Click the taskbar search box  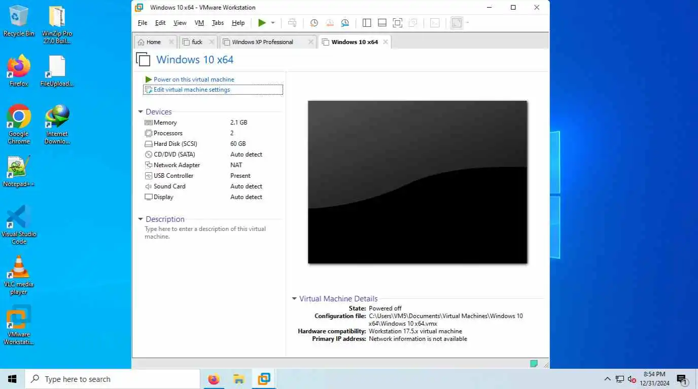pos(112,379)
